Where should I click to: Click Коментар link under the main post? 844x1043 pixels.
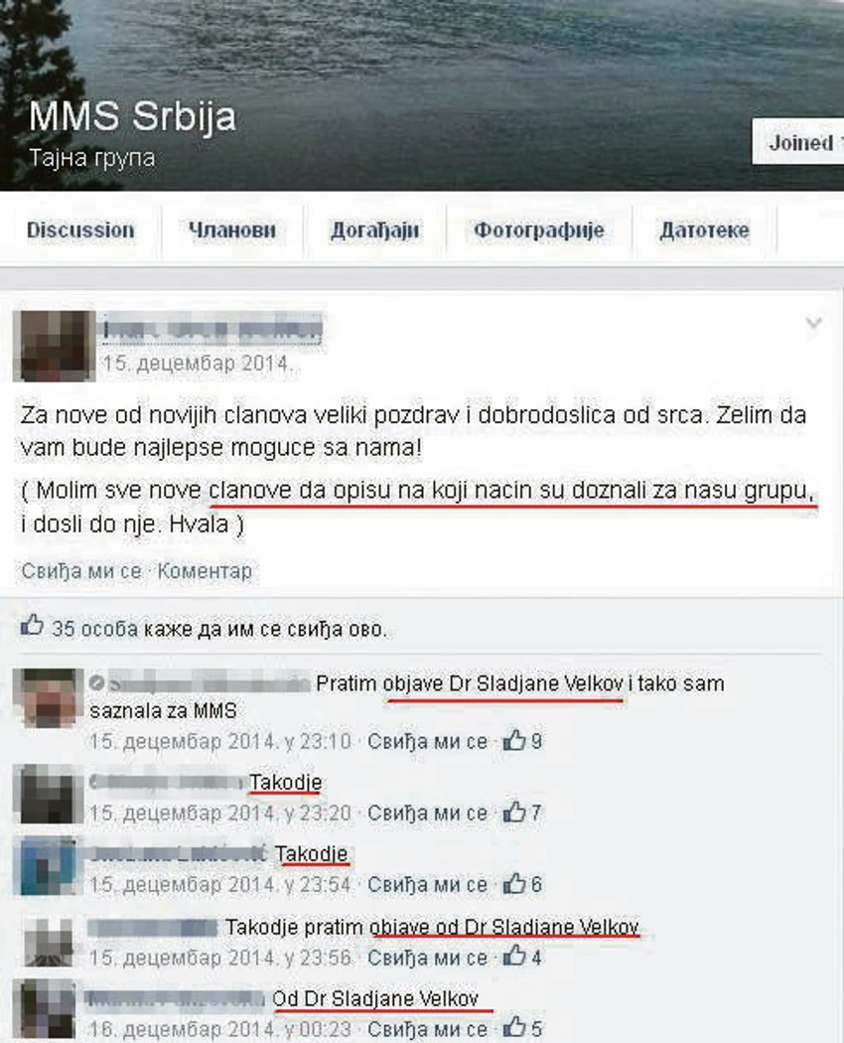point(205,571)
